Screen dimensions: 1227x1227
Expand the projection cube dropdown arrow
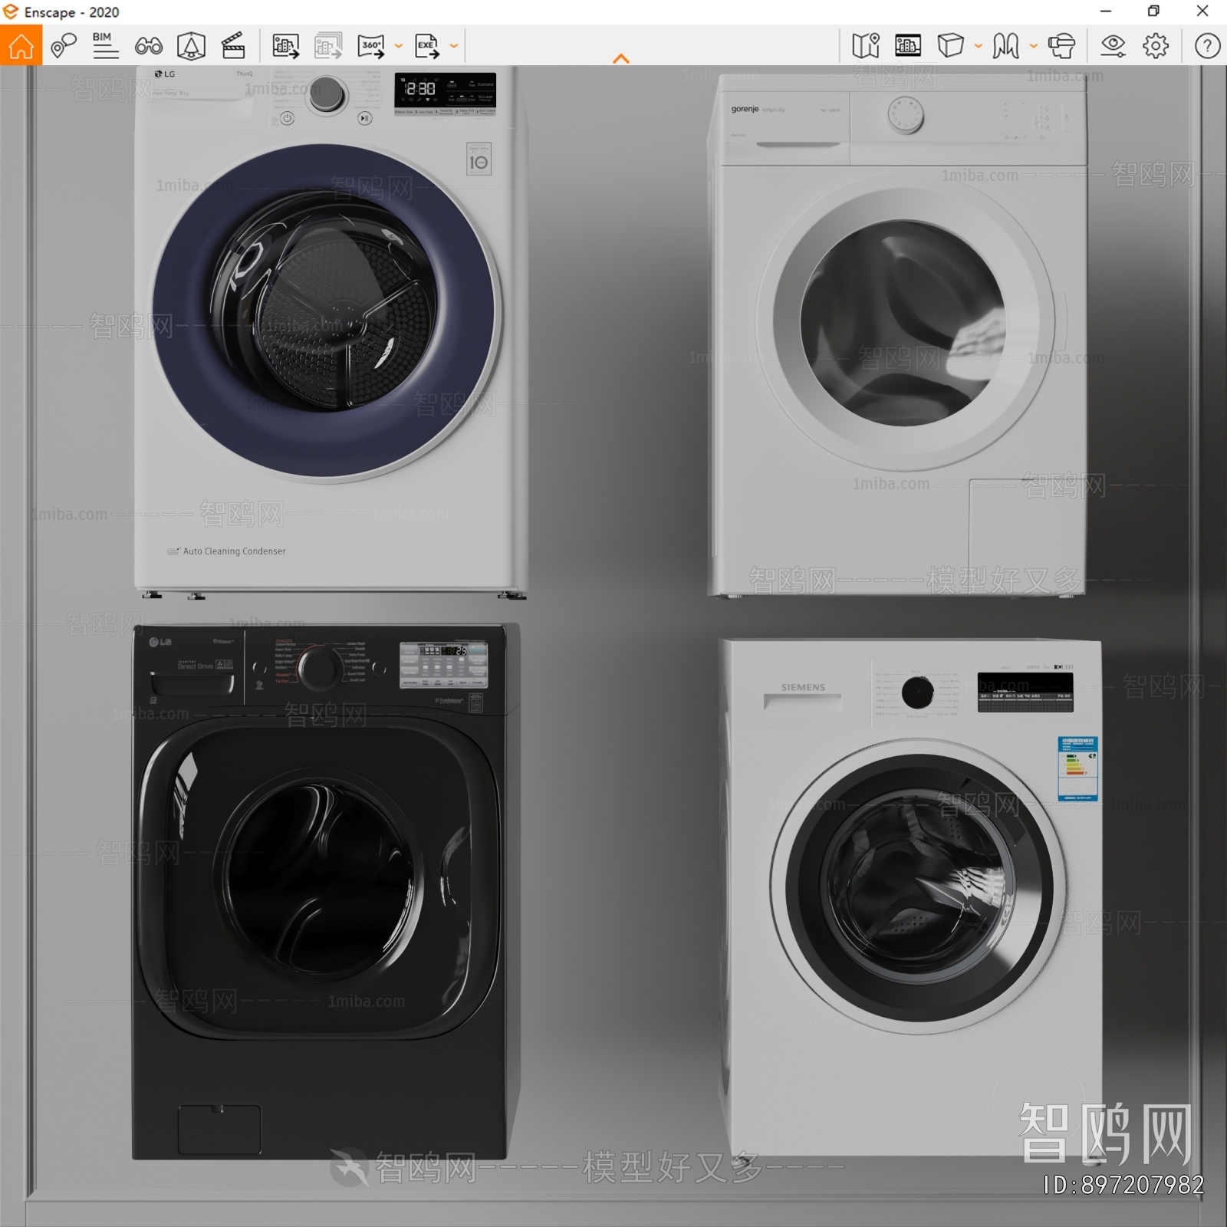click(979, 46)
